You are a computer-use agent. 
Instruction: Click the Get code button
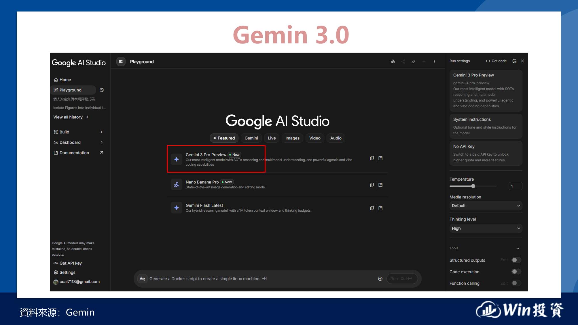[x=496, y=61]
